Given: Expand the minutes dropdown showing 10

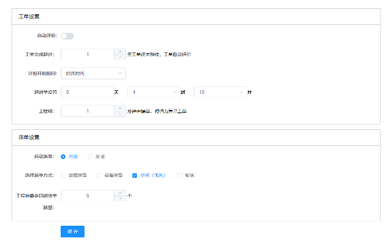Looking at the screenshot, I should click(x=221, y=92).
